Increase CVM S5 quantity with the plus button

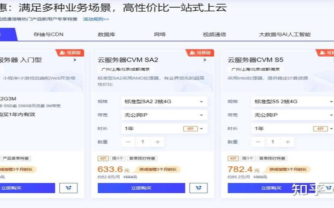[x=287, y=142]
